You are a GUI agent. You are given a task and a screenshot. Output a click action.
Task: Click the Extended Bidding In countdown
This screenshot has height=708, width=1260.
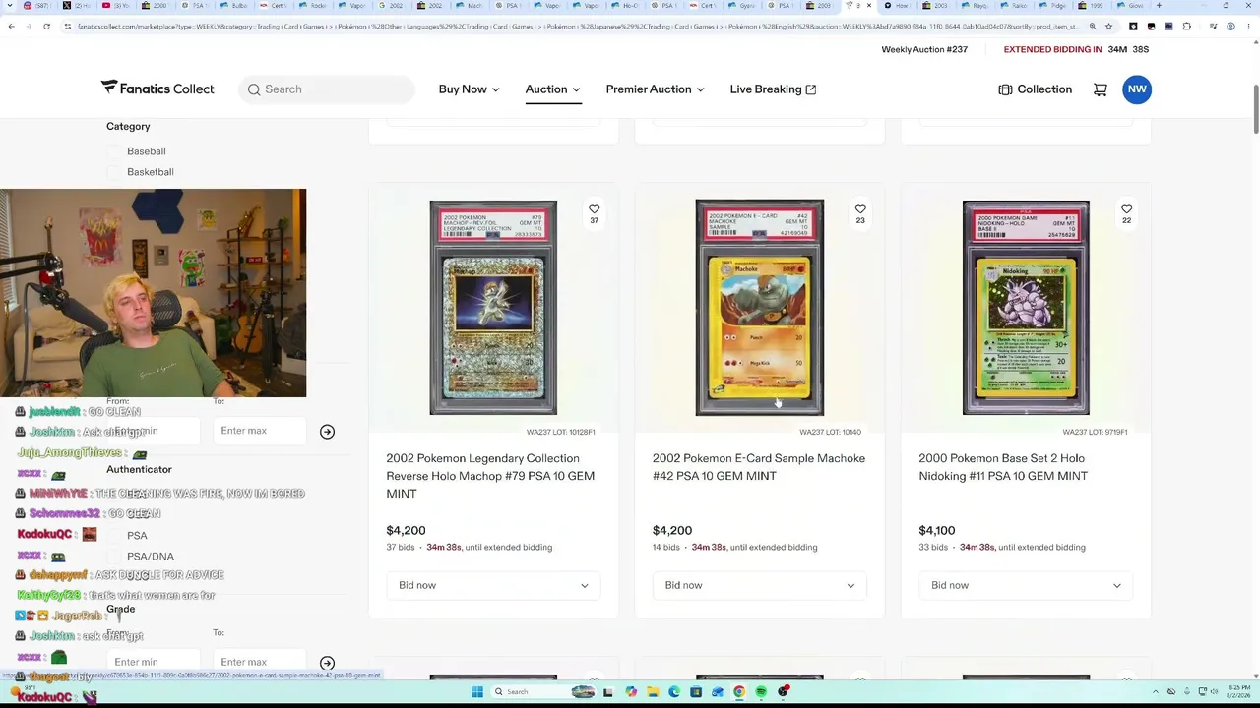tap(1077, 49)
